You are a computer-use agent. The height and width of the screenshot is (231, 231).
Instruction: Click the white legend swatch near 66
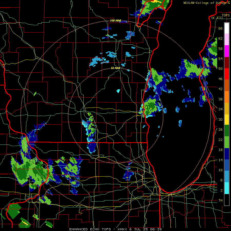pyautogui.click(x=227, y=28)
